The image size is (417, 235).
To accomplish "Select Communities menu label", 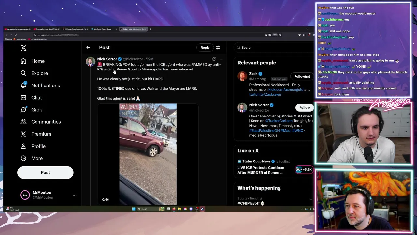I will click(x=46, y=122).
